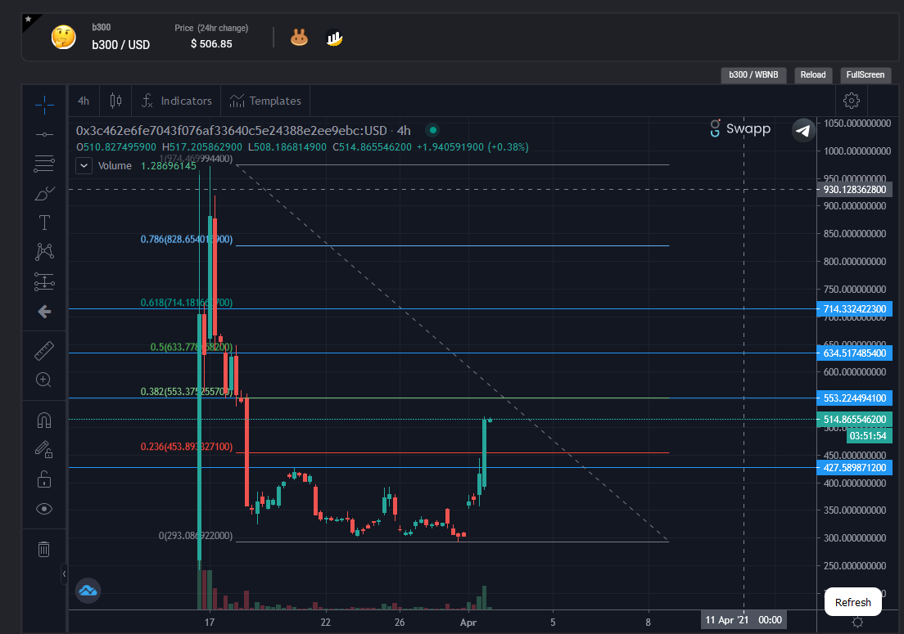Select the ruler measure tool
The height and width of the screenshot is (634, 904).
click(x=44, y=350)
